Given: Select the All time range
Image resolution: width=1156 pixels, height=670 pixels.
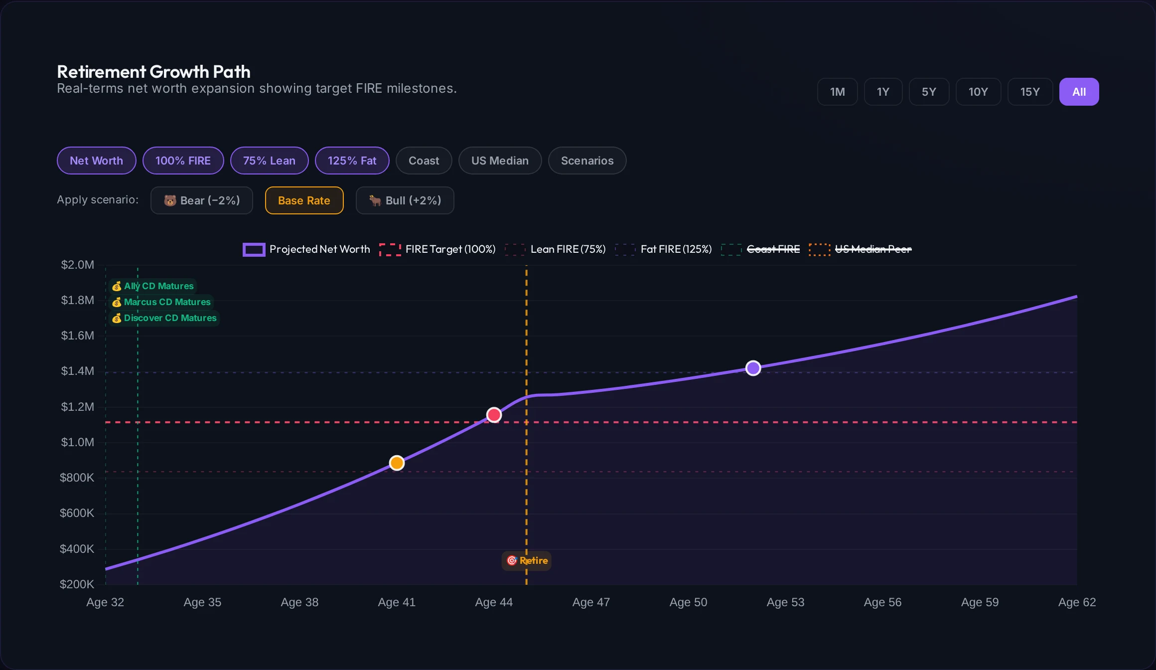Looking at the screenshot, I should coord(1079,92).
